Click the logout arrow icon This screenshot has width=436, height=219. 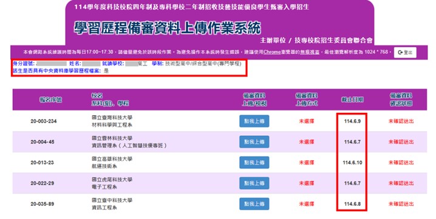click(x=400, y=52)
